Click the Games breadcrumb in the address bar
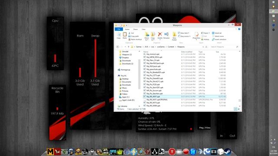This screenshot has height=156, width=278. pyautogui.click(x=139, y=47)
